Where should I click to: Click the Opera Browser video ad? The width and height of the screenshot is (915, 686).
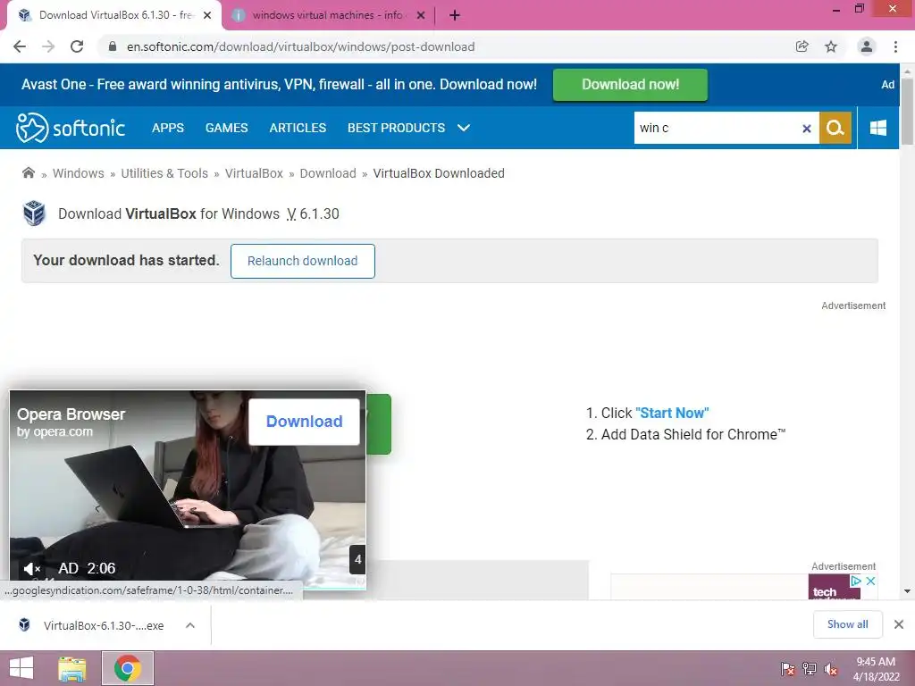188,490
